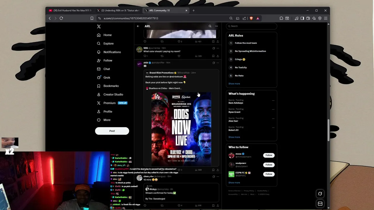Open the ARL header more options
This screenshot has width=374, height=210.
[217, 26]
